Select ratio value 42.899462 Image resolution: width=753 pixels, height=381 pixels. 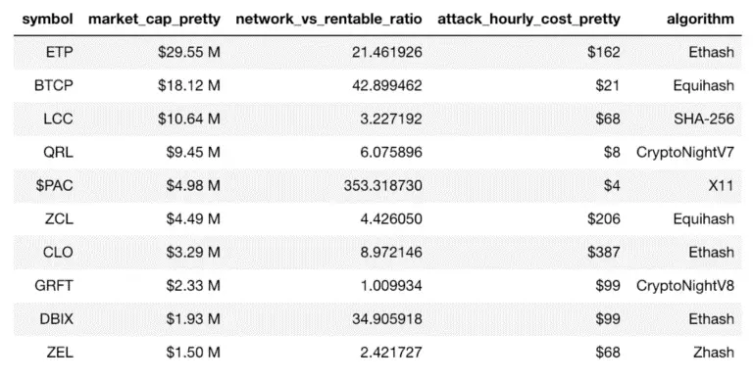[x=387, y=85]
